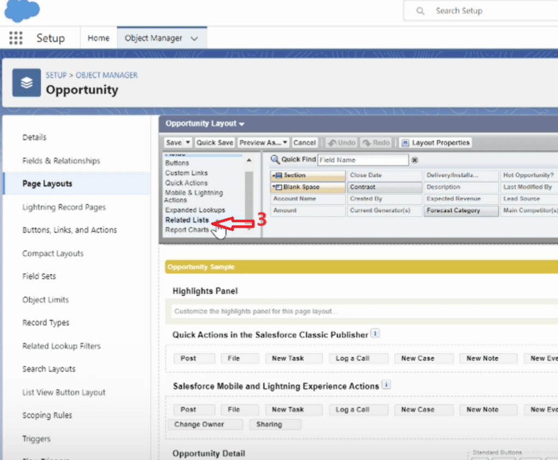Click the OBJECT MANAGER breadcrumb link
Viewport: 558px width, 460px height.
pyautogui.click(x=106, y=75)
